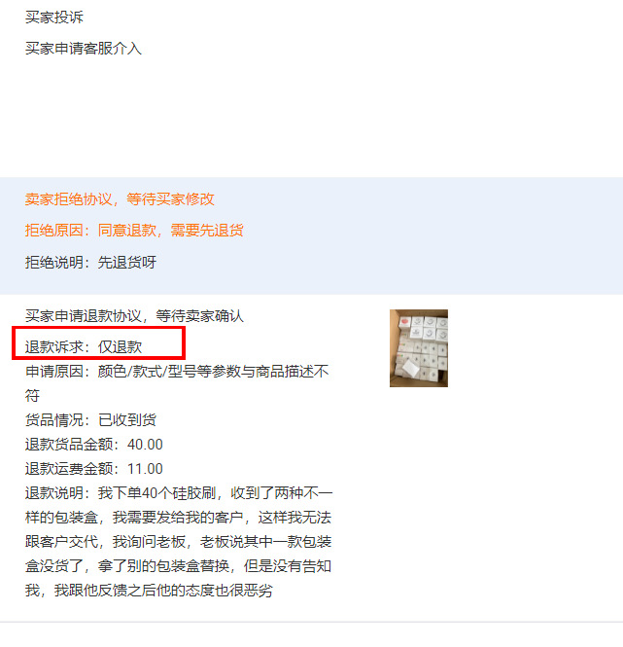Select the 退款说明 line mentioning 40个硅胶刷
This screenshot has width=623, height=647.
click(x=179, y=493)
